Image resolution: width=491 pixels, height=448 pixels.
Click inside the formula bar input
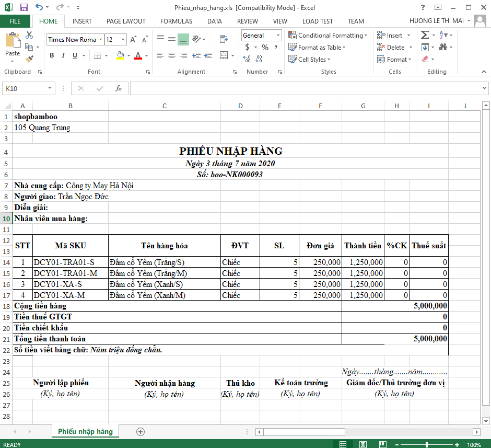pyautogui.click(x=306, y=88)
